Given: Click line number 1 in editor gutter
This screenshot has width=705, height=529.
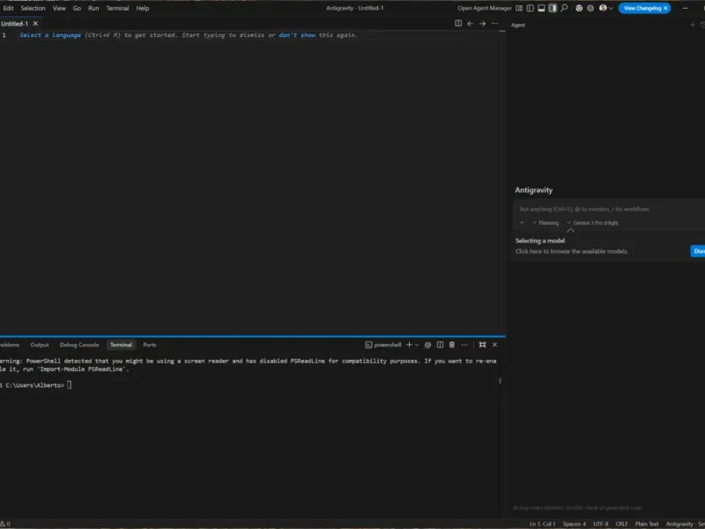Looking at the screenshot, I should click(x=4, y=35).
